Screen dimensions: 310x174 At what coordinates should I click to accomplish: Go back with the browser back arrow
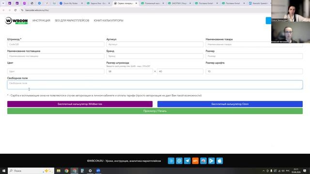click(x=4, y=10)
